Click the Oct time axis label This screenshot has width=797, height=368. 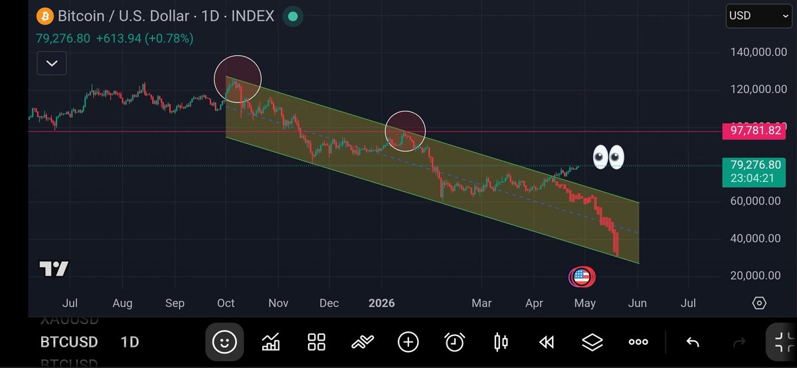[x=226, y=303]
